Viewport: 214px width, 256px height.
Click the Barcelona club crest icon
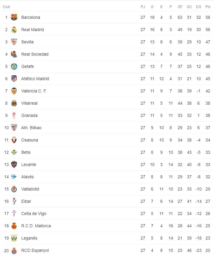14,17
